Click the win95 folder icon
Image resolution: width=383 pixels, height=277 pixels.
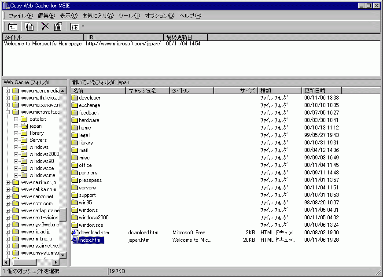point(74,203)
